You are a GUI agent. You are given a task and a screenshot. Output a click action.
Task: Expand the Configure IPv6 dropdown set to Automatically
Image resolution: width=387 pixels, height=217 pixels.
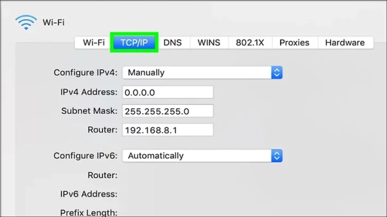click(x=202, y=156)
